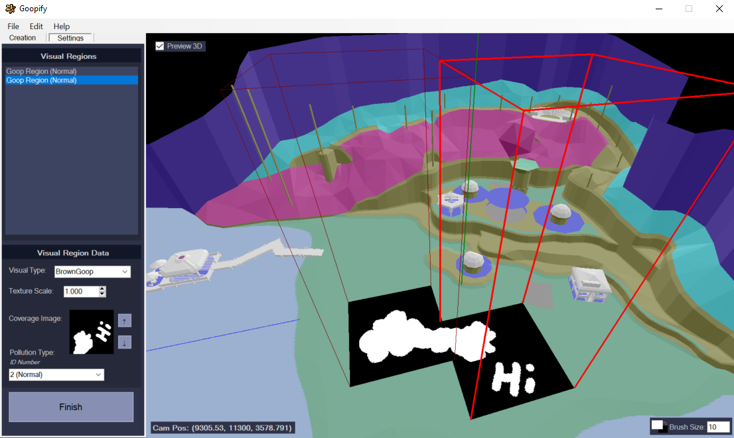Image resolution: width=734 pixels, height=438 pixels.
Task: Select the highlighted second Goop Region entry
Action: pos(41,80)
